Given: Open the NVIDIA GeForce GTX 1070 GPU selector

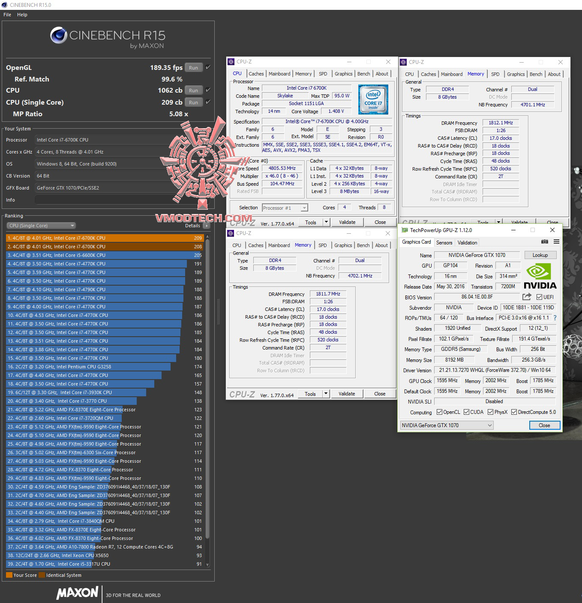Looking at the screenshot, I should (x=447, y=425).
